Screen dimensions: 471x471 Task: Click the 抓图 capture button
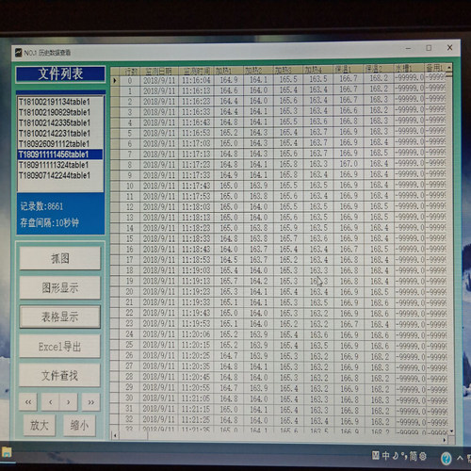click(x=60, y=258)
